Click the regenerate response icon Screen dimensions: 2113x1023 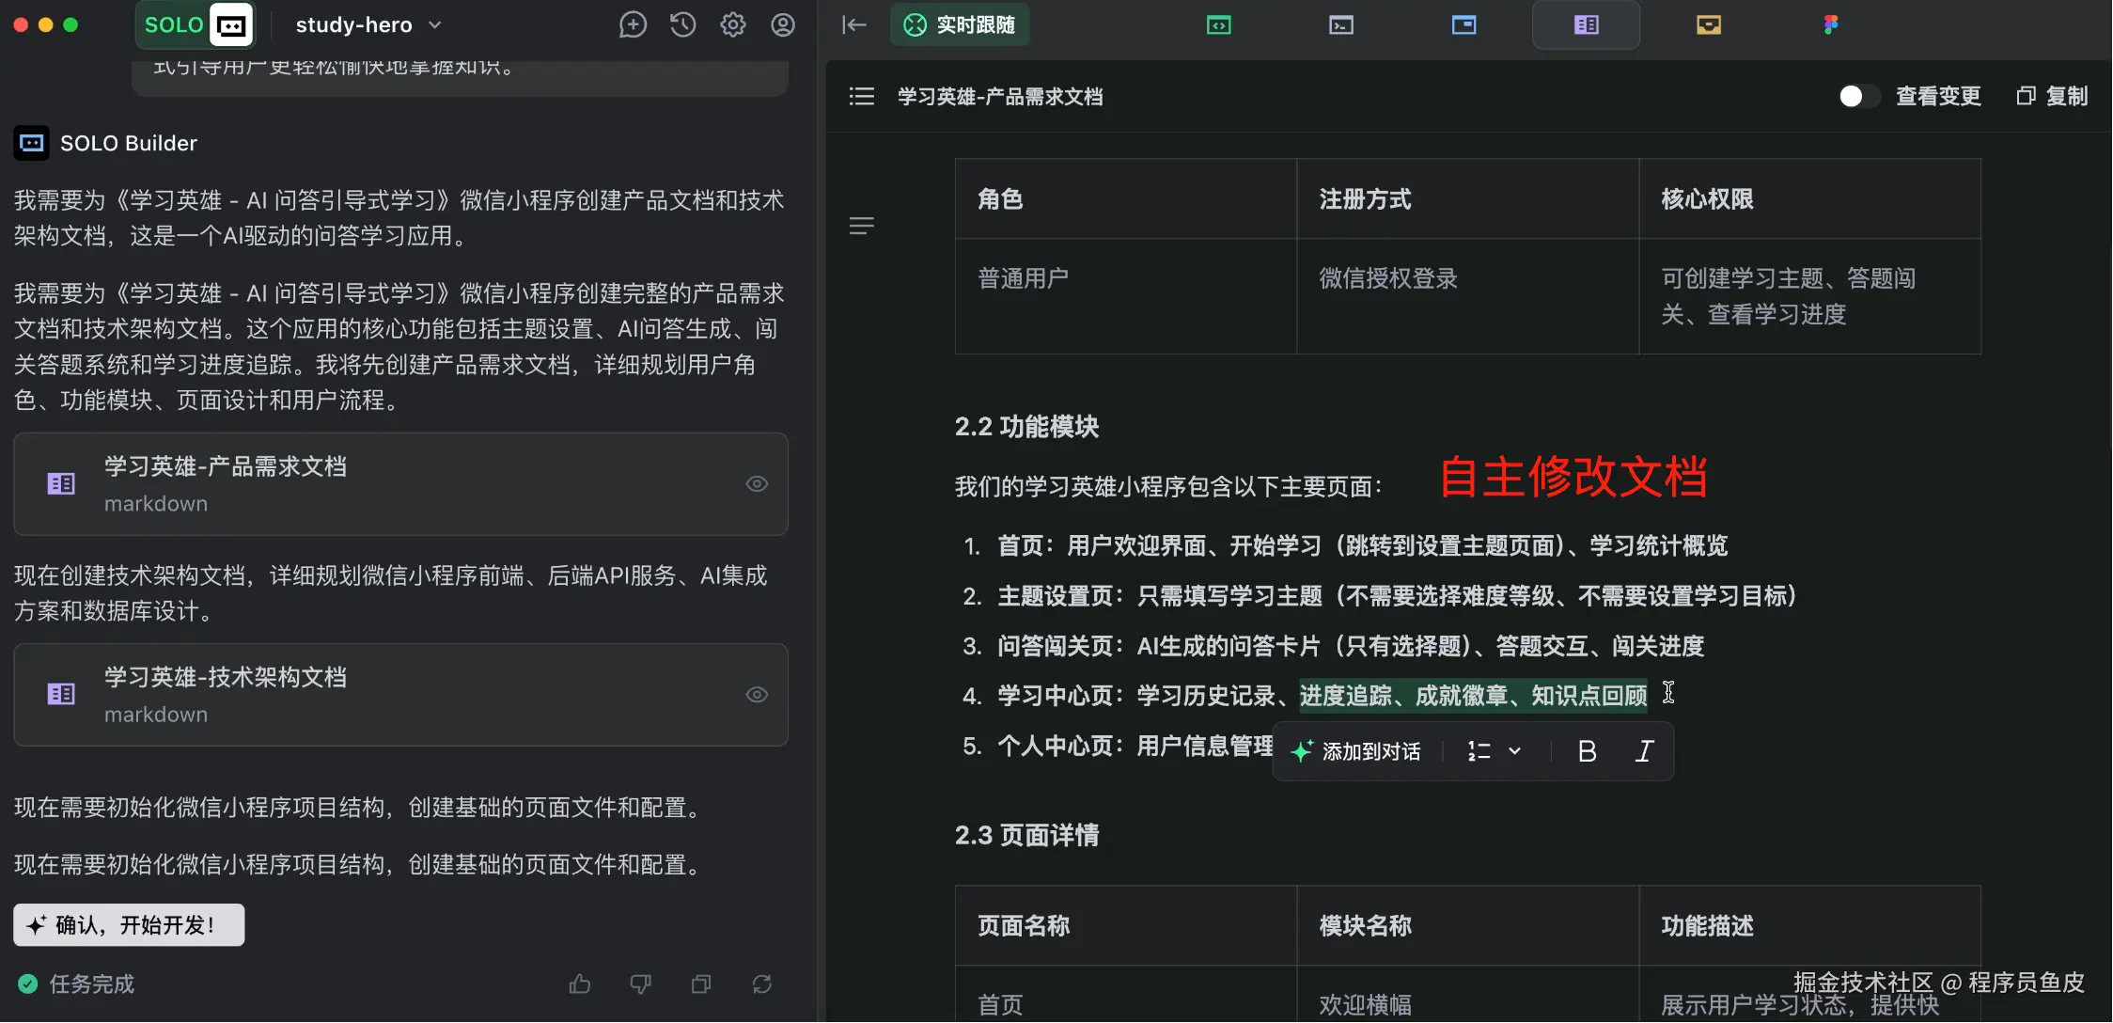click(762, 984)
